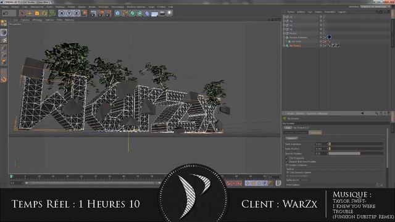The image size is (395, 222).
Task: Open viewport Affichage menu
Action: pyautogui.click(x=37, y=20)
